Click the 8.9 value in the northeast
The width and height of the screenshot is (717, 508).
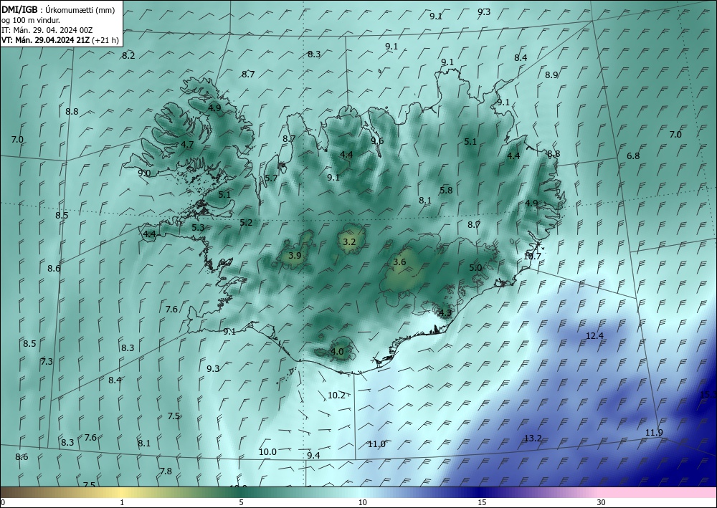[x=551, y=75]
